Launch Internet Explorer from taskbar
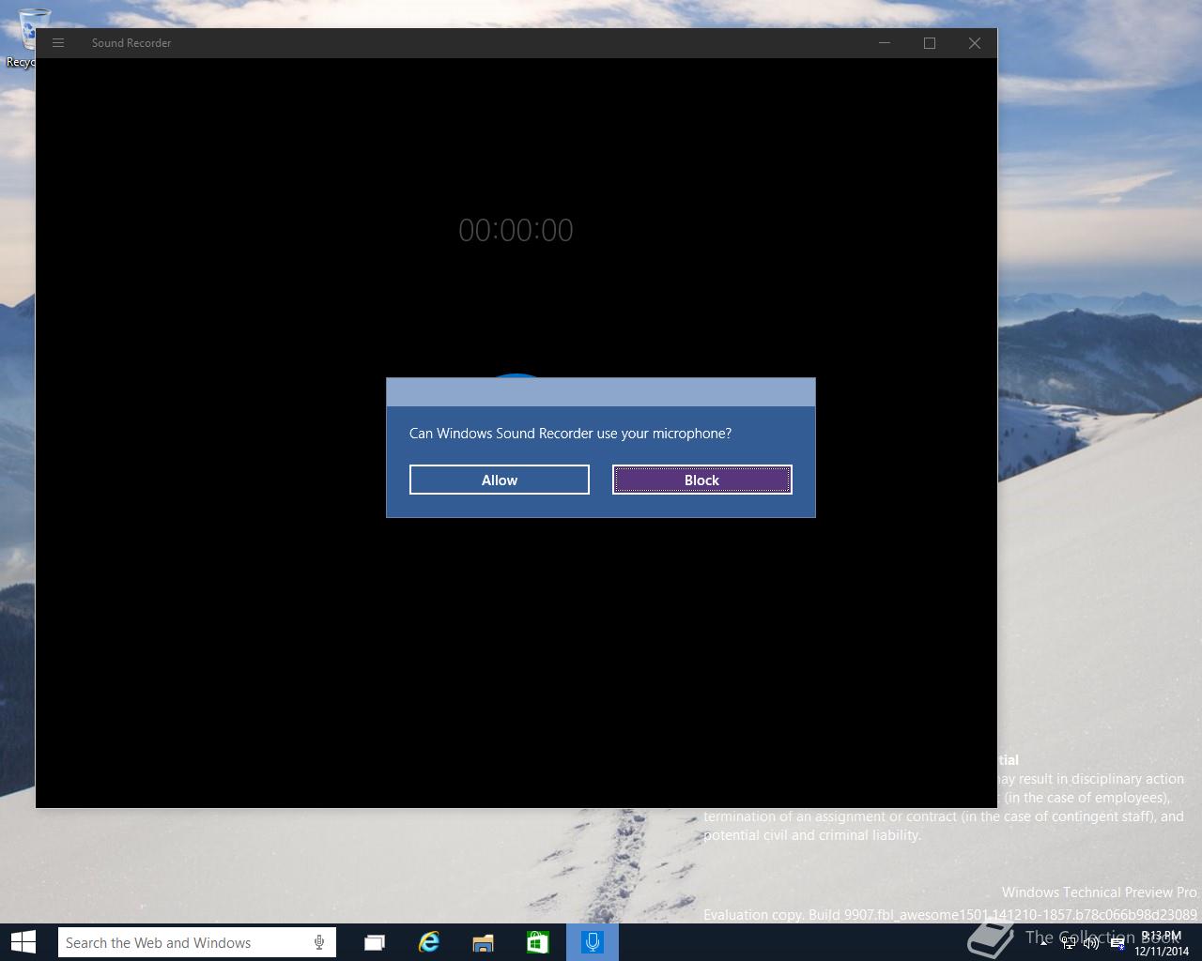1202x961 pixels. [x=429, y=942]
